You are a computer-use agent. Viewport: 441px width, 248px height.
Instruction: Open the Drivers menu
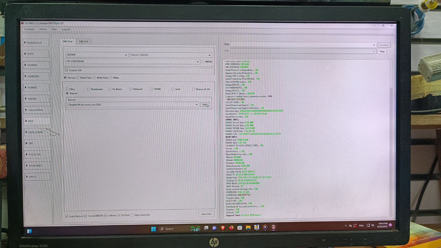(x=43, y=29)
